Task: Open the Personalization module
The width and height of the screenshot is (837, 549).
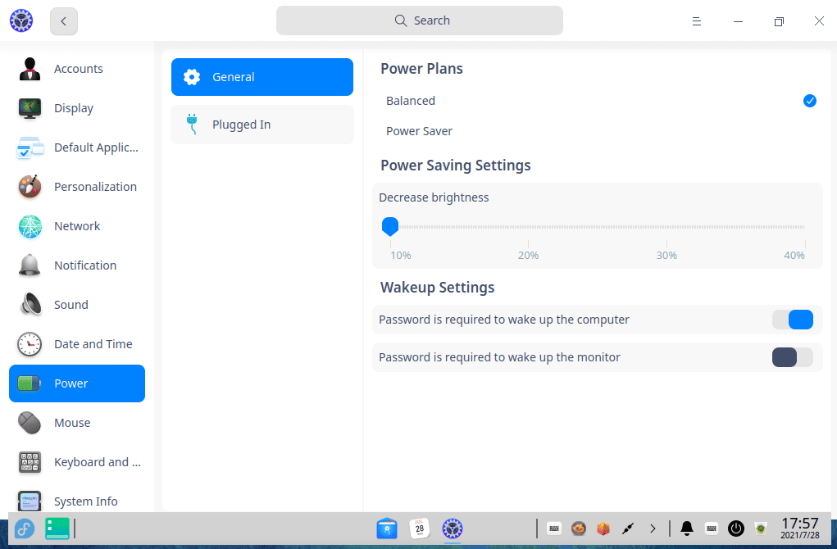Action: [77, 187]
